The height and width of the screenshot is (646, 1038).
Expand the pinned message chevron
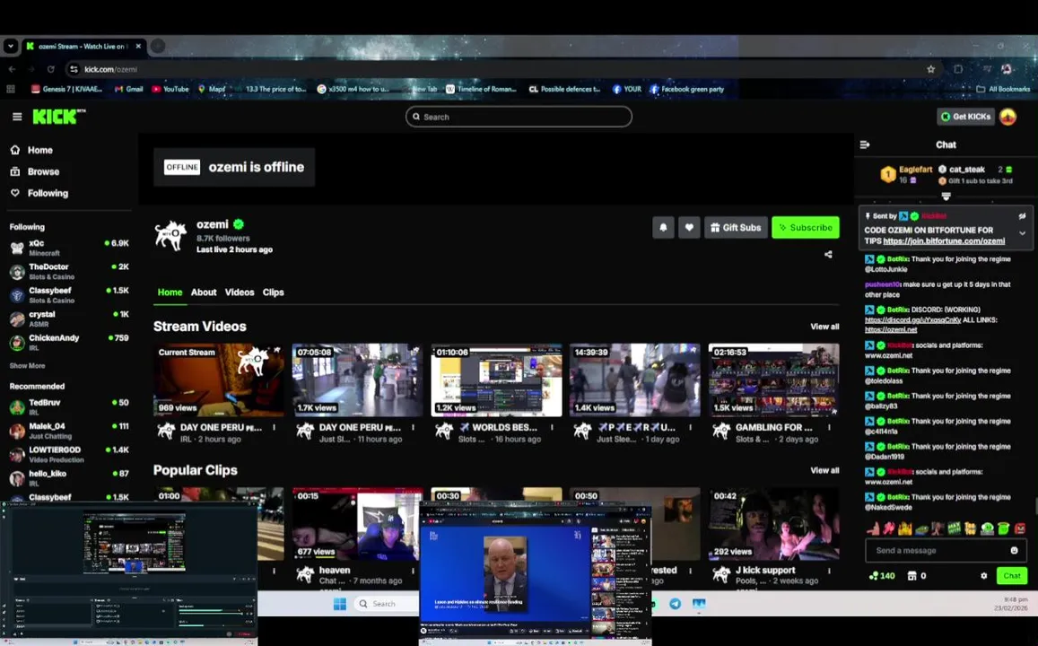(1022, 233)
